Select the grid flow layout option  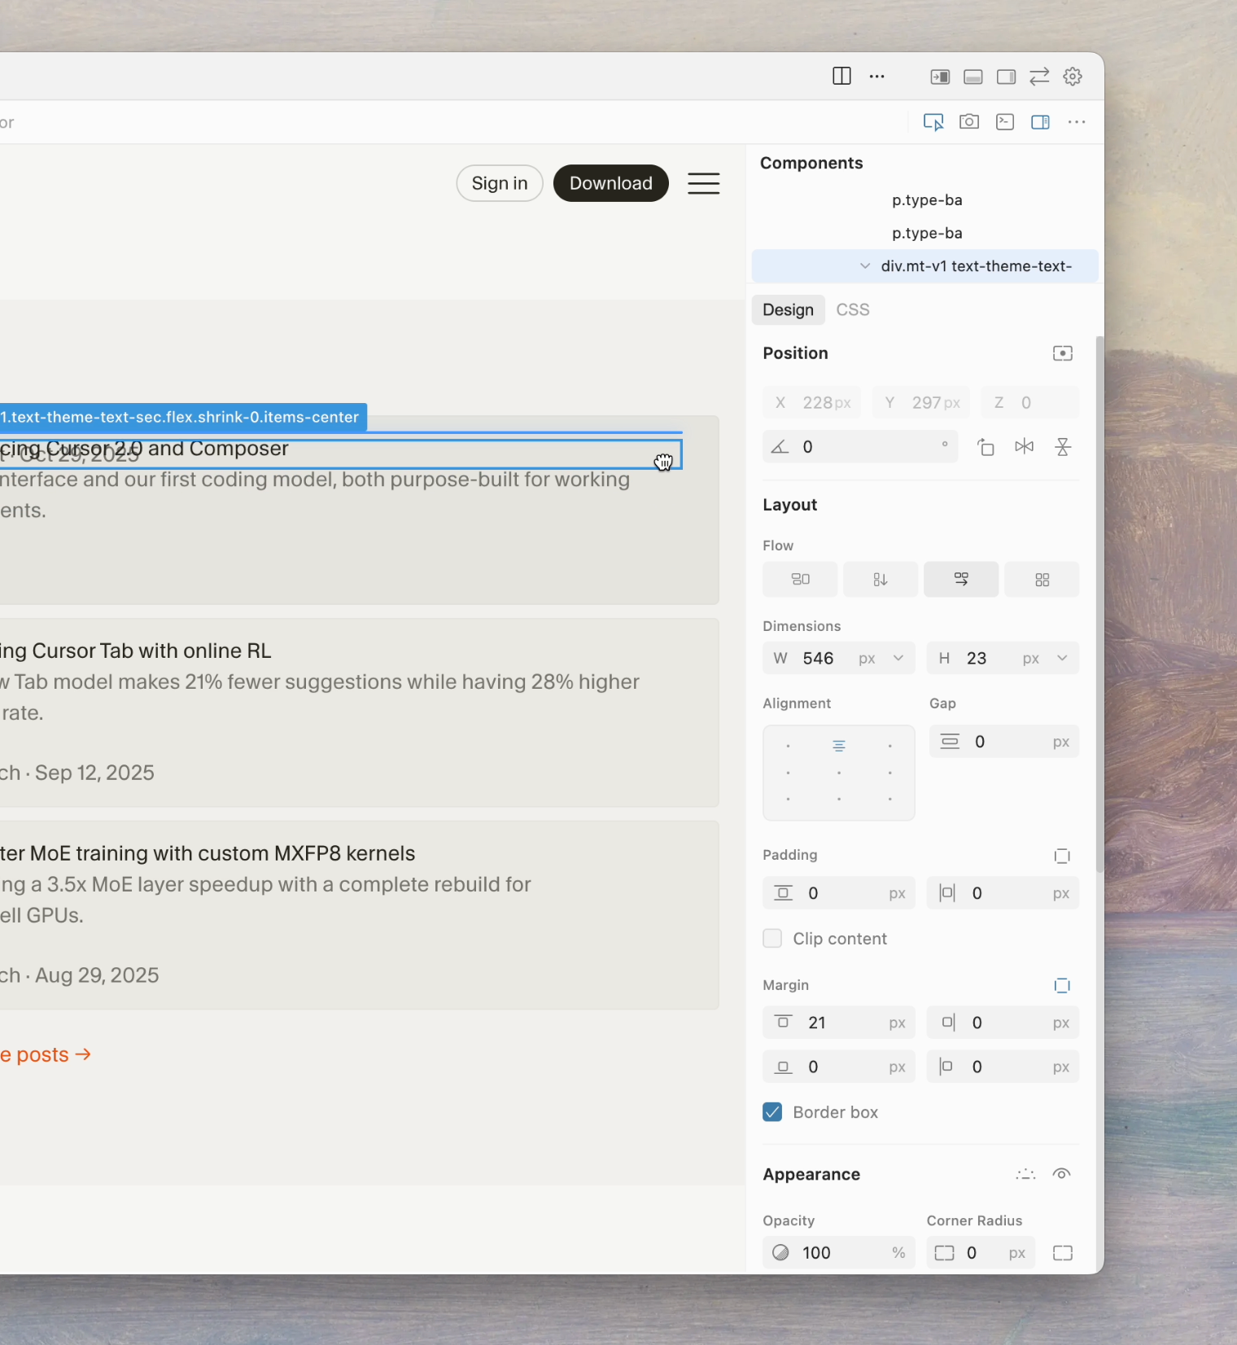[x=1042, y=580]
